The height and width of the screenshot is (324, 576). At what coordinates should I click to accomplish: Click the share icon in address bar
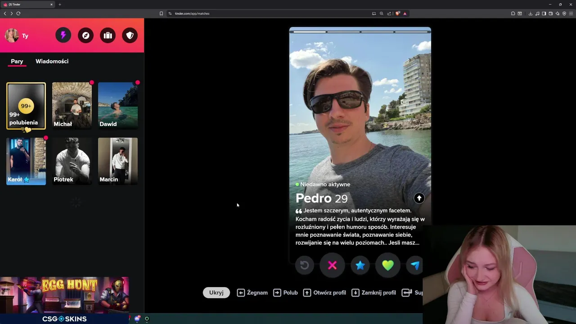(x=389, y=13)
